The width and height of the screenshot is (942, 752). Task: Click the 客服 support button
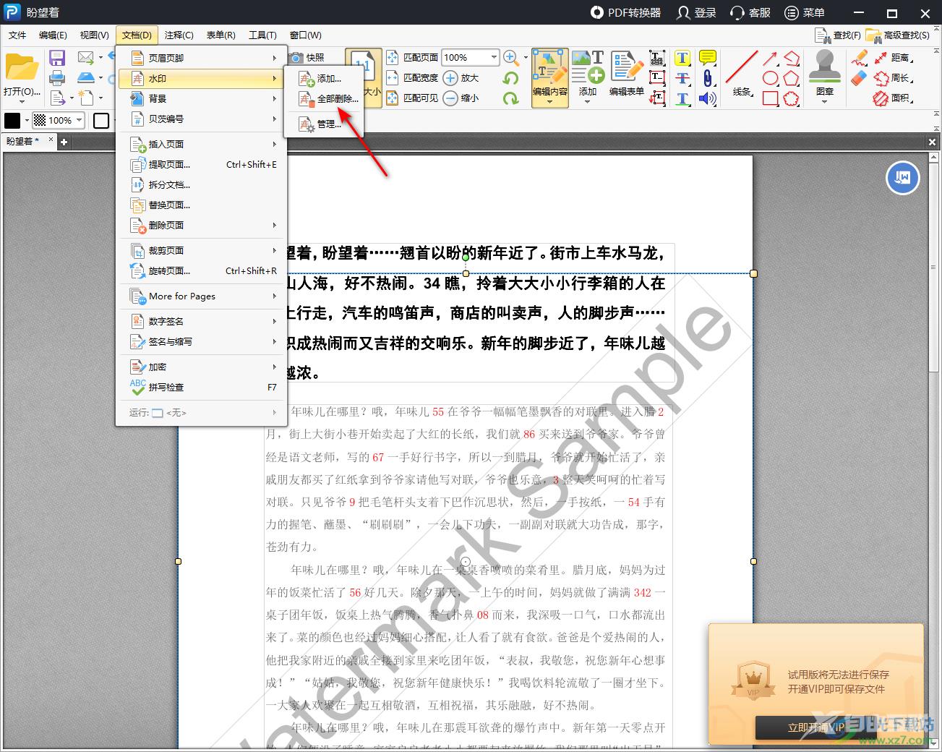(x=750, y=12)
